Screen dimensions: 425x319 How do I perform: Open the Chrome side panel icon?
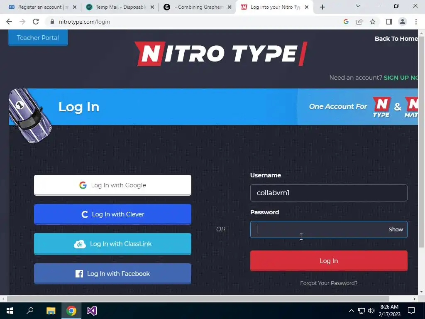point(389,22)
